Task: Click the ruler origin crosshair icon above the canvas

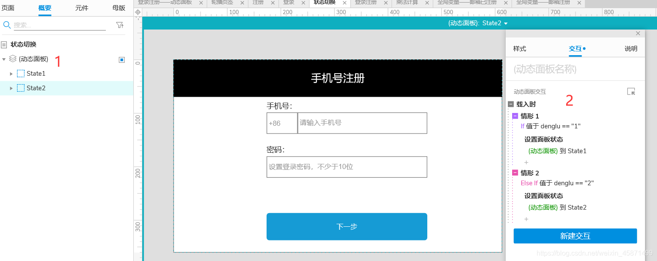Action: pos(138,12)
